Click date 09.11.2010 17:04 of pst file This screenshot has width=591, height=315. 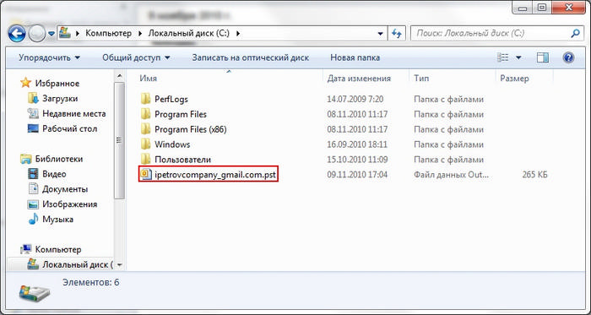click(357, 175)
